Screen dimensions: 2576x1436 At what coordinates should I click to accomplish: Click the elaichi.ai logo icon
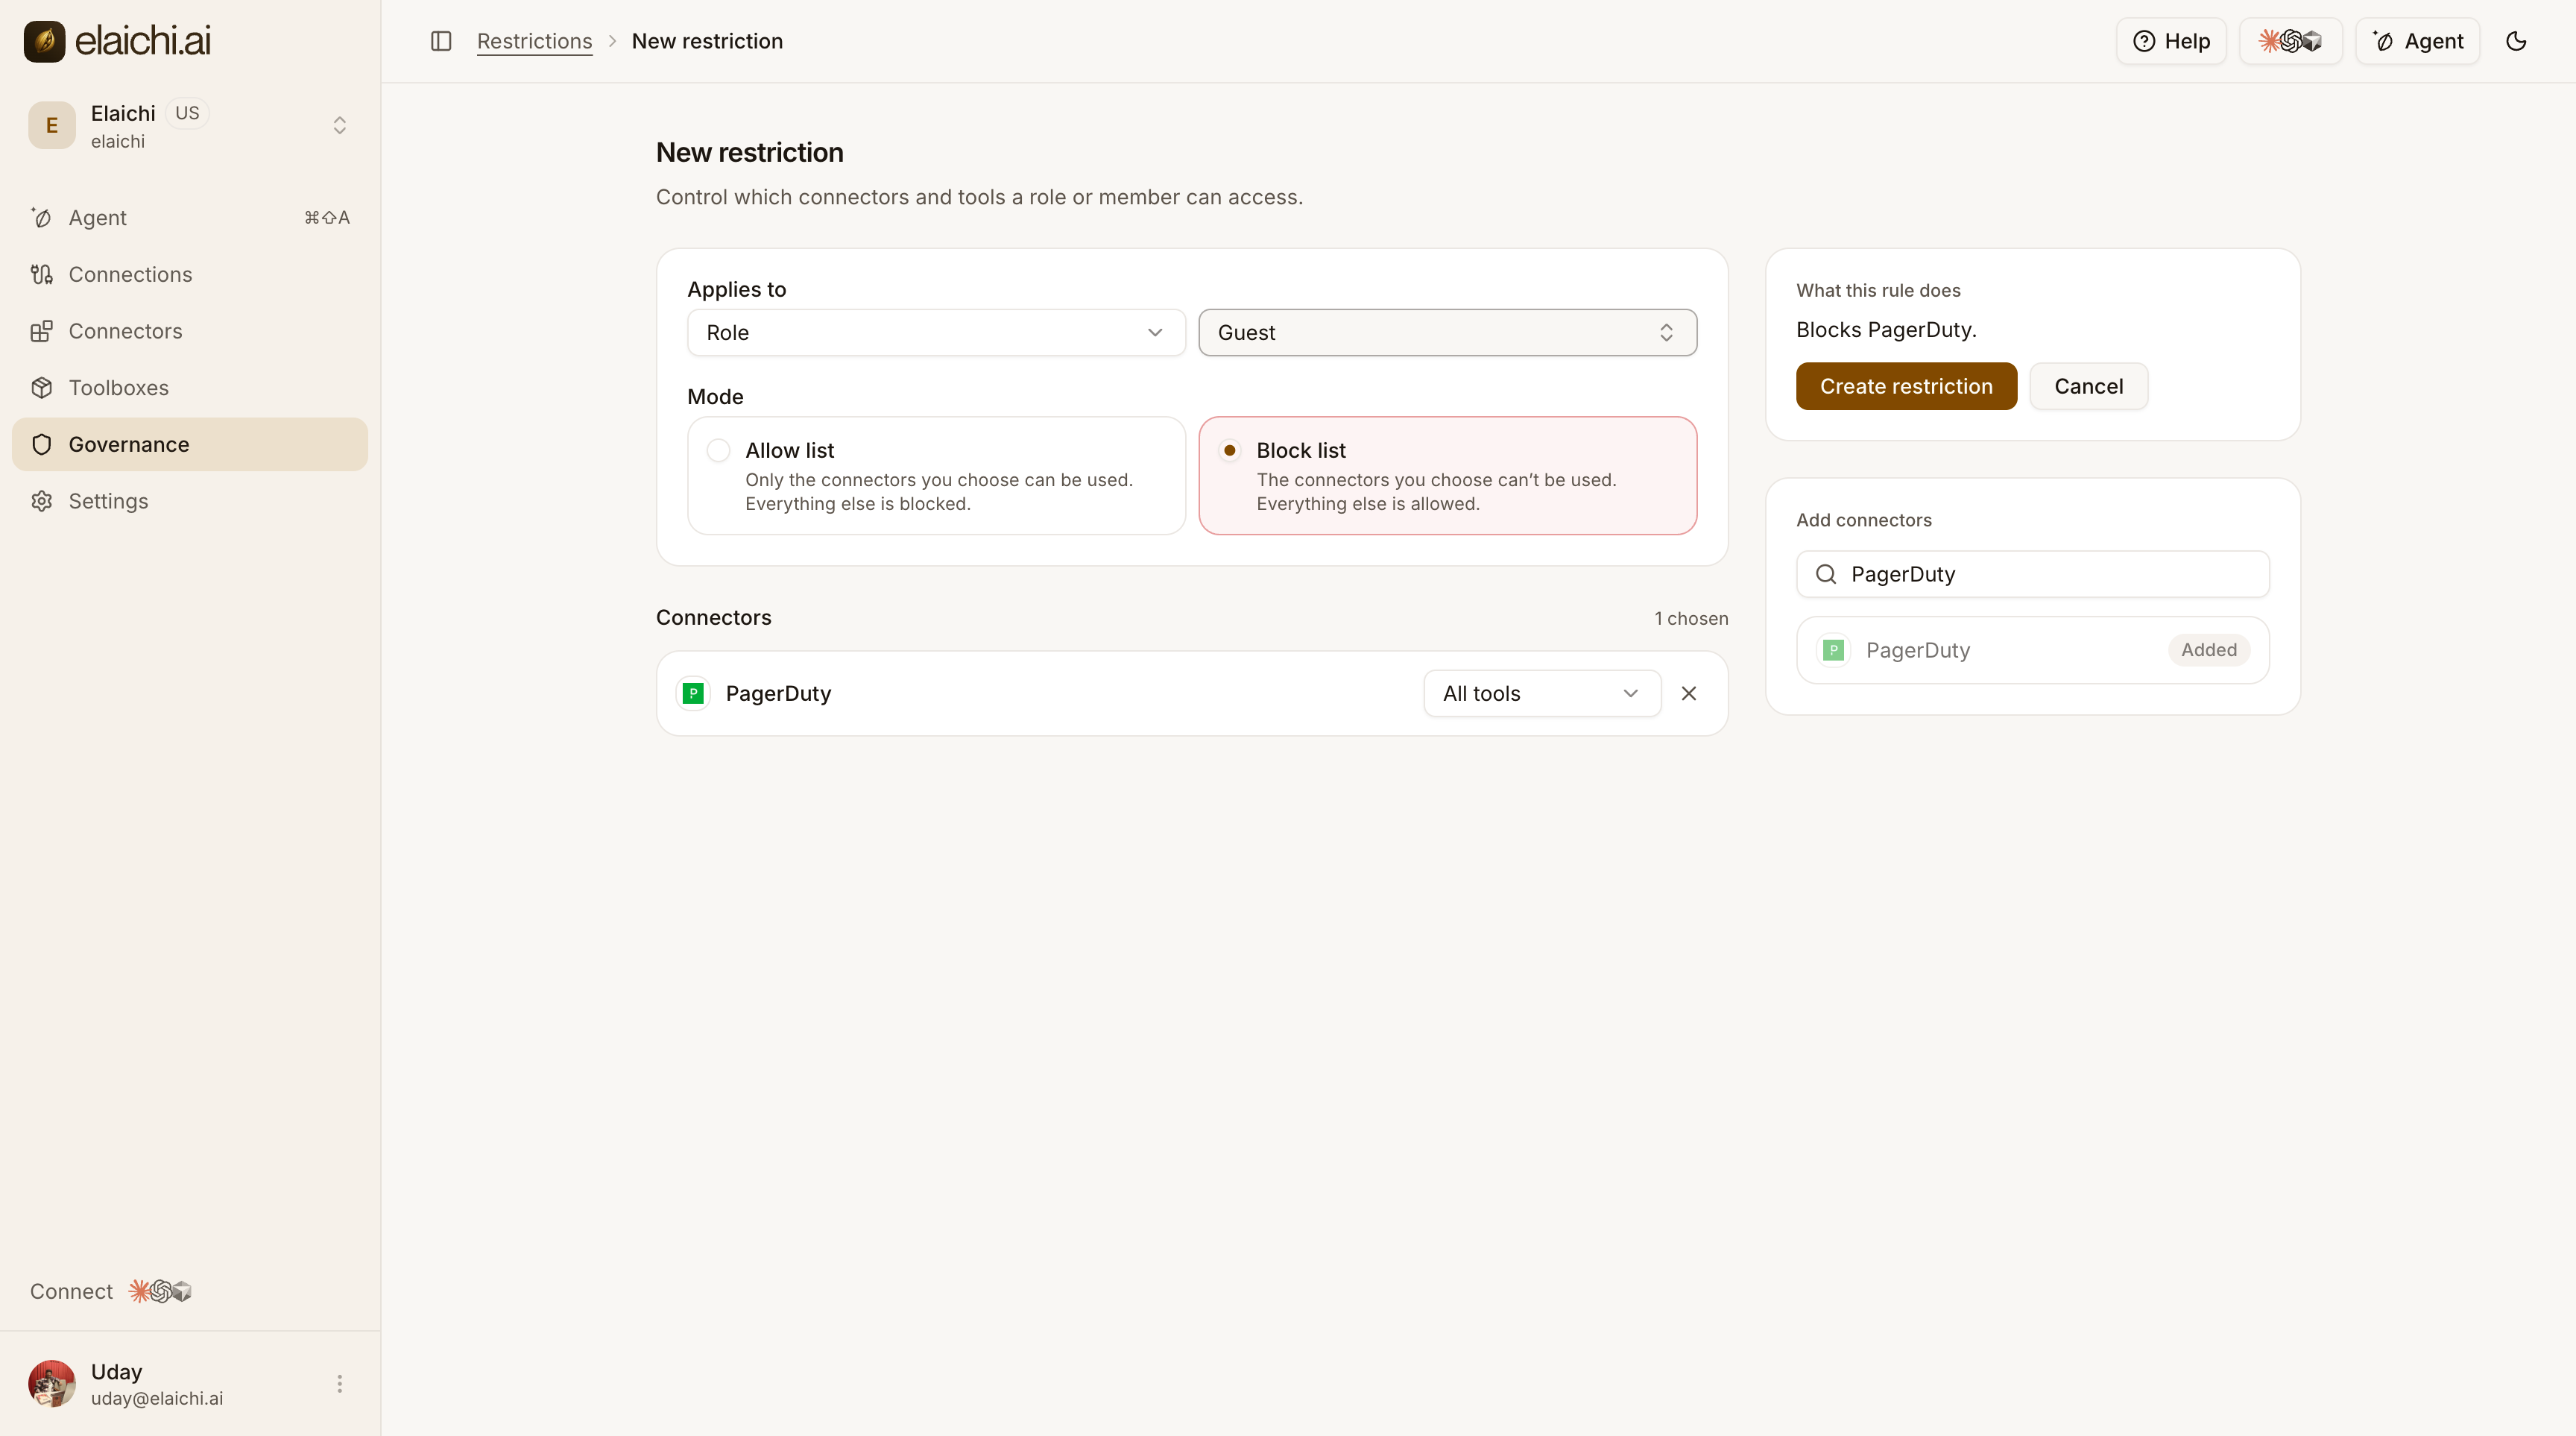pyautogui.click(x=44, y=41)
